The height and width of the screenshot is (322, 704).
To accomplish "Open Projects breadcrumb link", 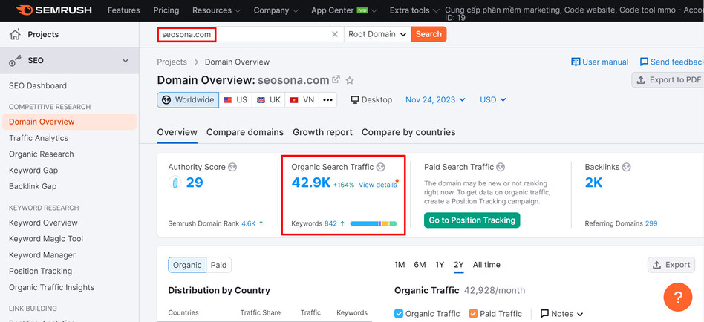I will coord(172,62).
